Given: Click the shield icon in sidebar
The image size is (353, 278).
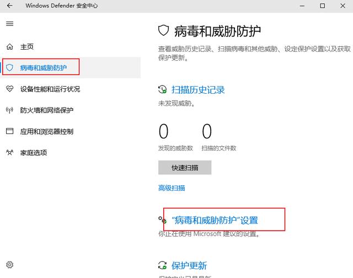Looking at the screenshot, I should [x=9, y=67].
